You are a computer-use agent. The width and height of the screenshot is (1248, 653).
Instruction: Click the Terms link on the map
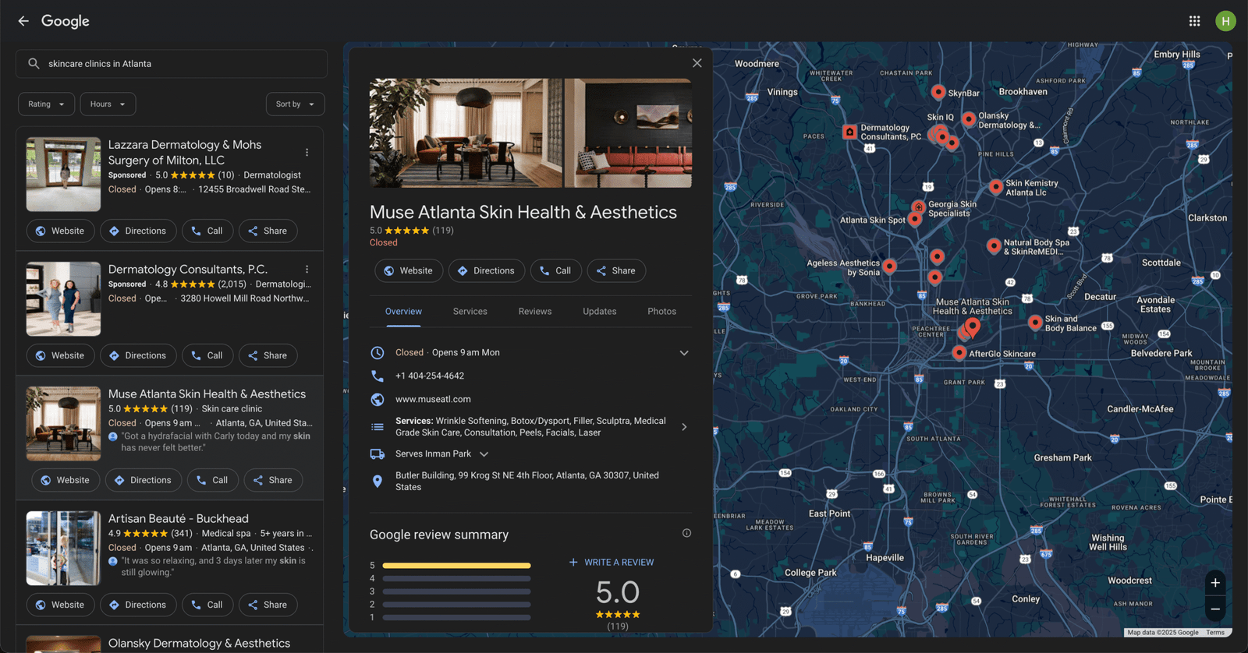tap(1214, 633)
